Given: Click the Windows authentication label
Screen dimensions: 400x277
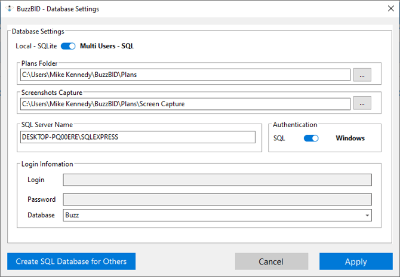Looking at the screenshot, I should click(350, 138).
